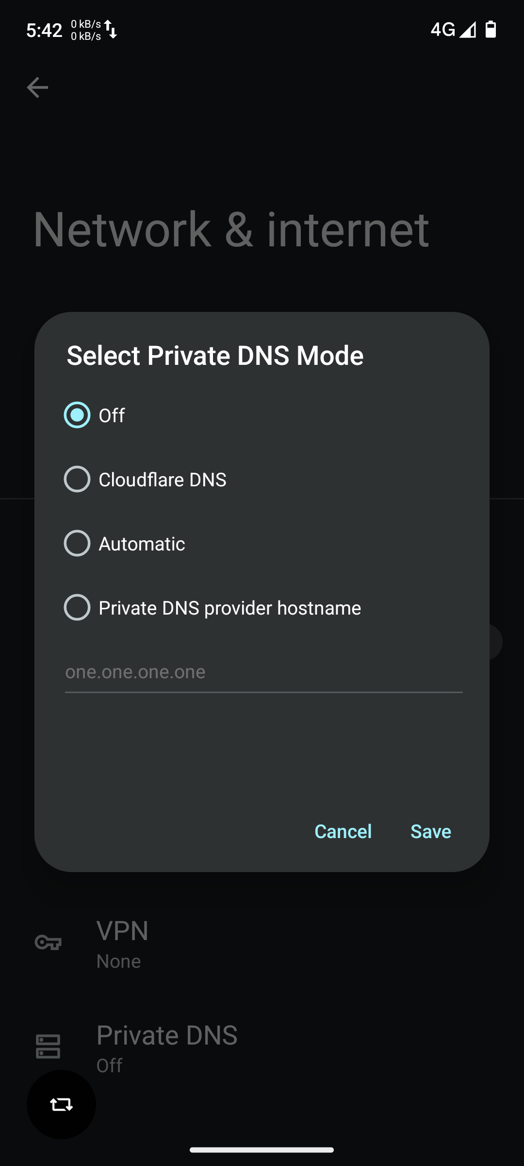Open the Private DNS settings entry

tap(166, 1047)
